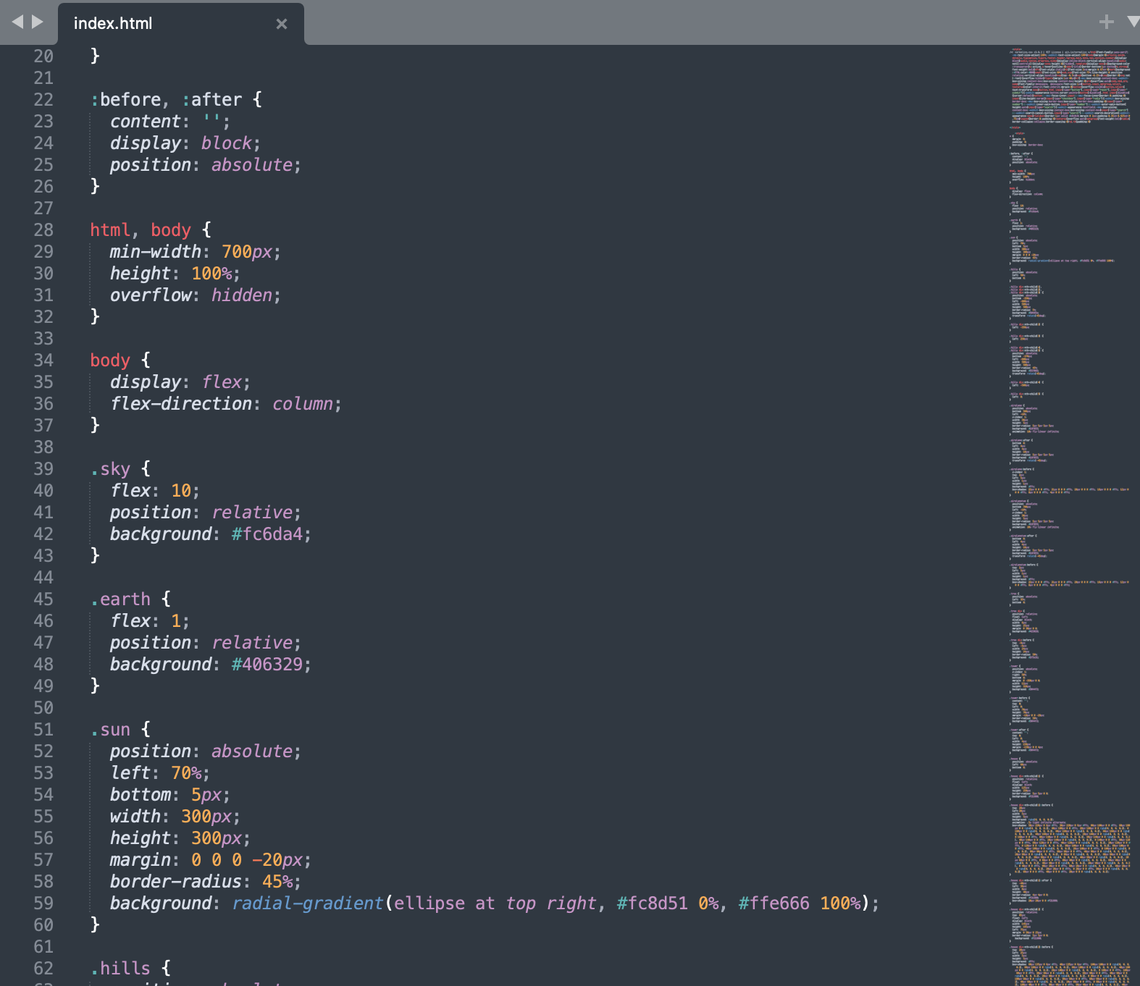Click 'absolute' value on line 25
1140x986 pixels.
tap(252, 165)
